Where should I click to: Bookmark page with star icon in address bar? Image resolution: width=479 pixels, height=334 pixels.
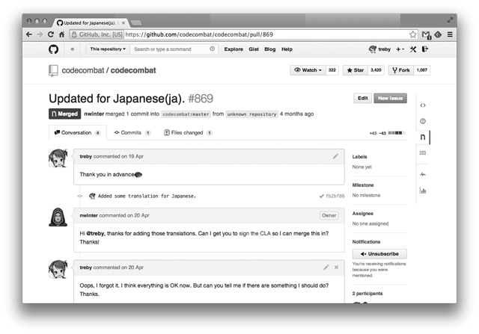tap(412, 34)
